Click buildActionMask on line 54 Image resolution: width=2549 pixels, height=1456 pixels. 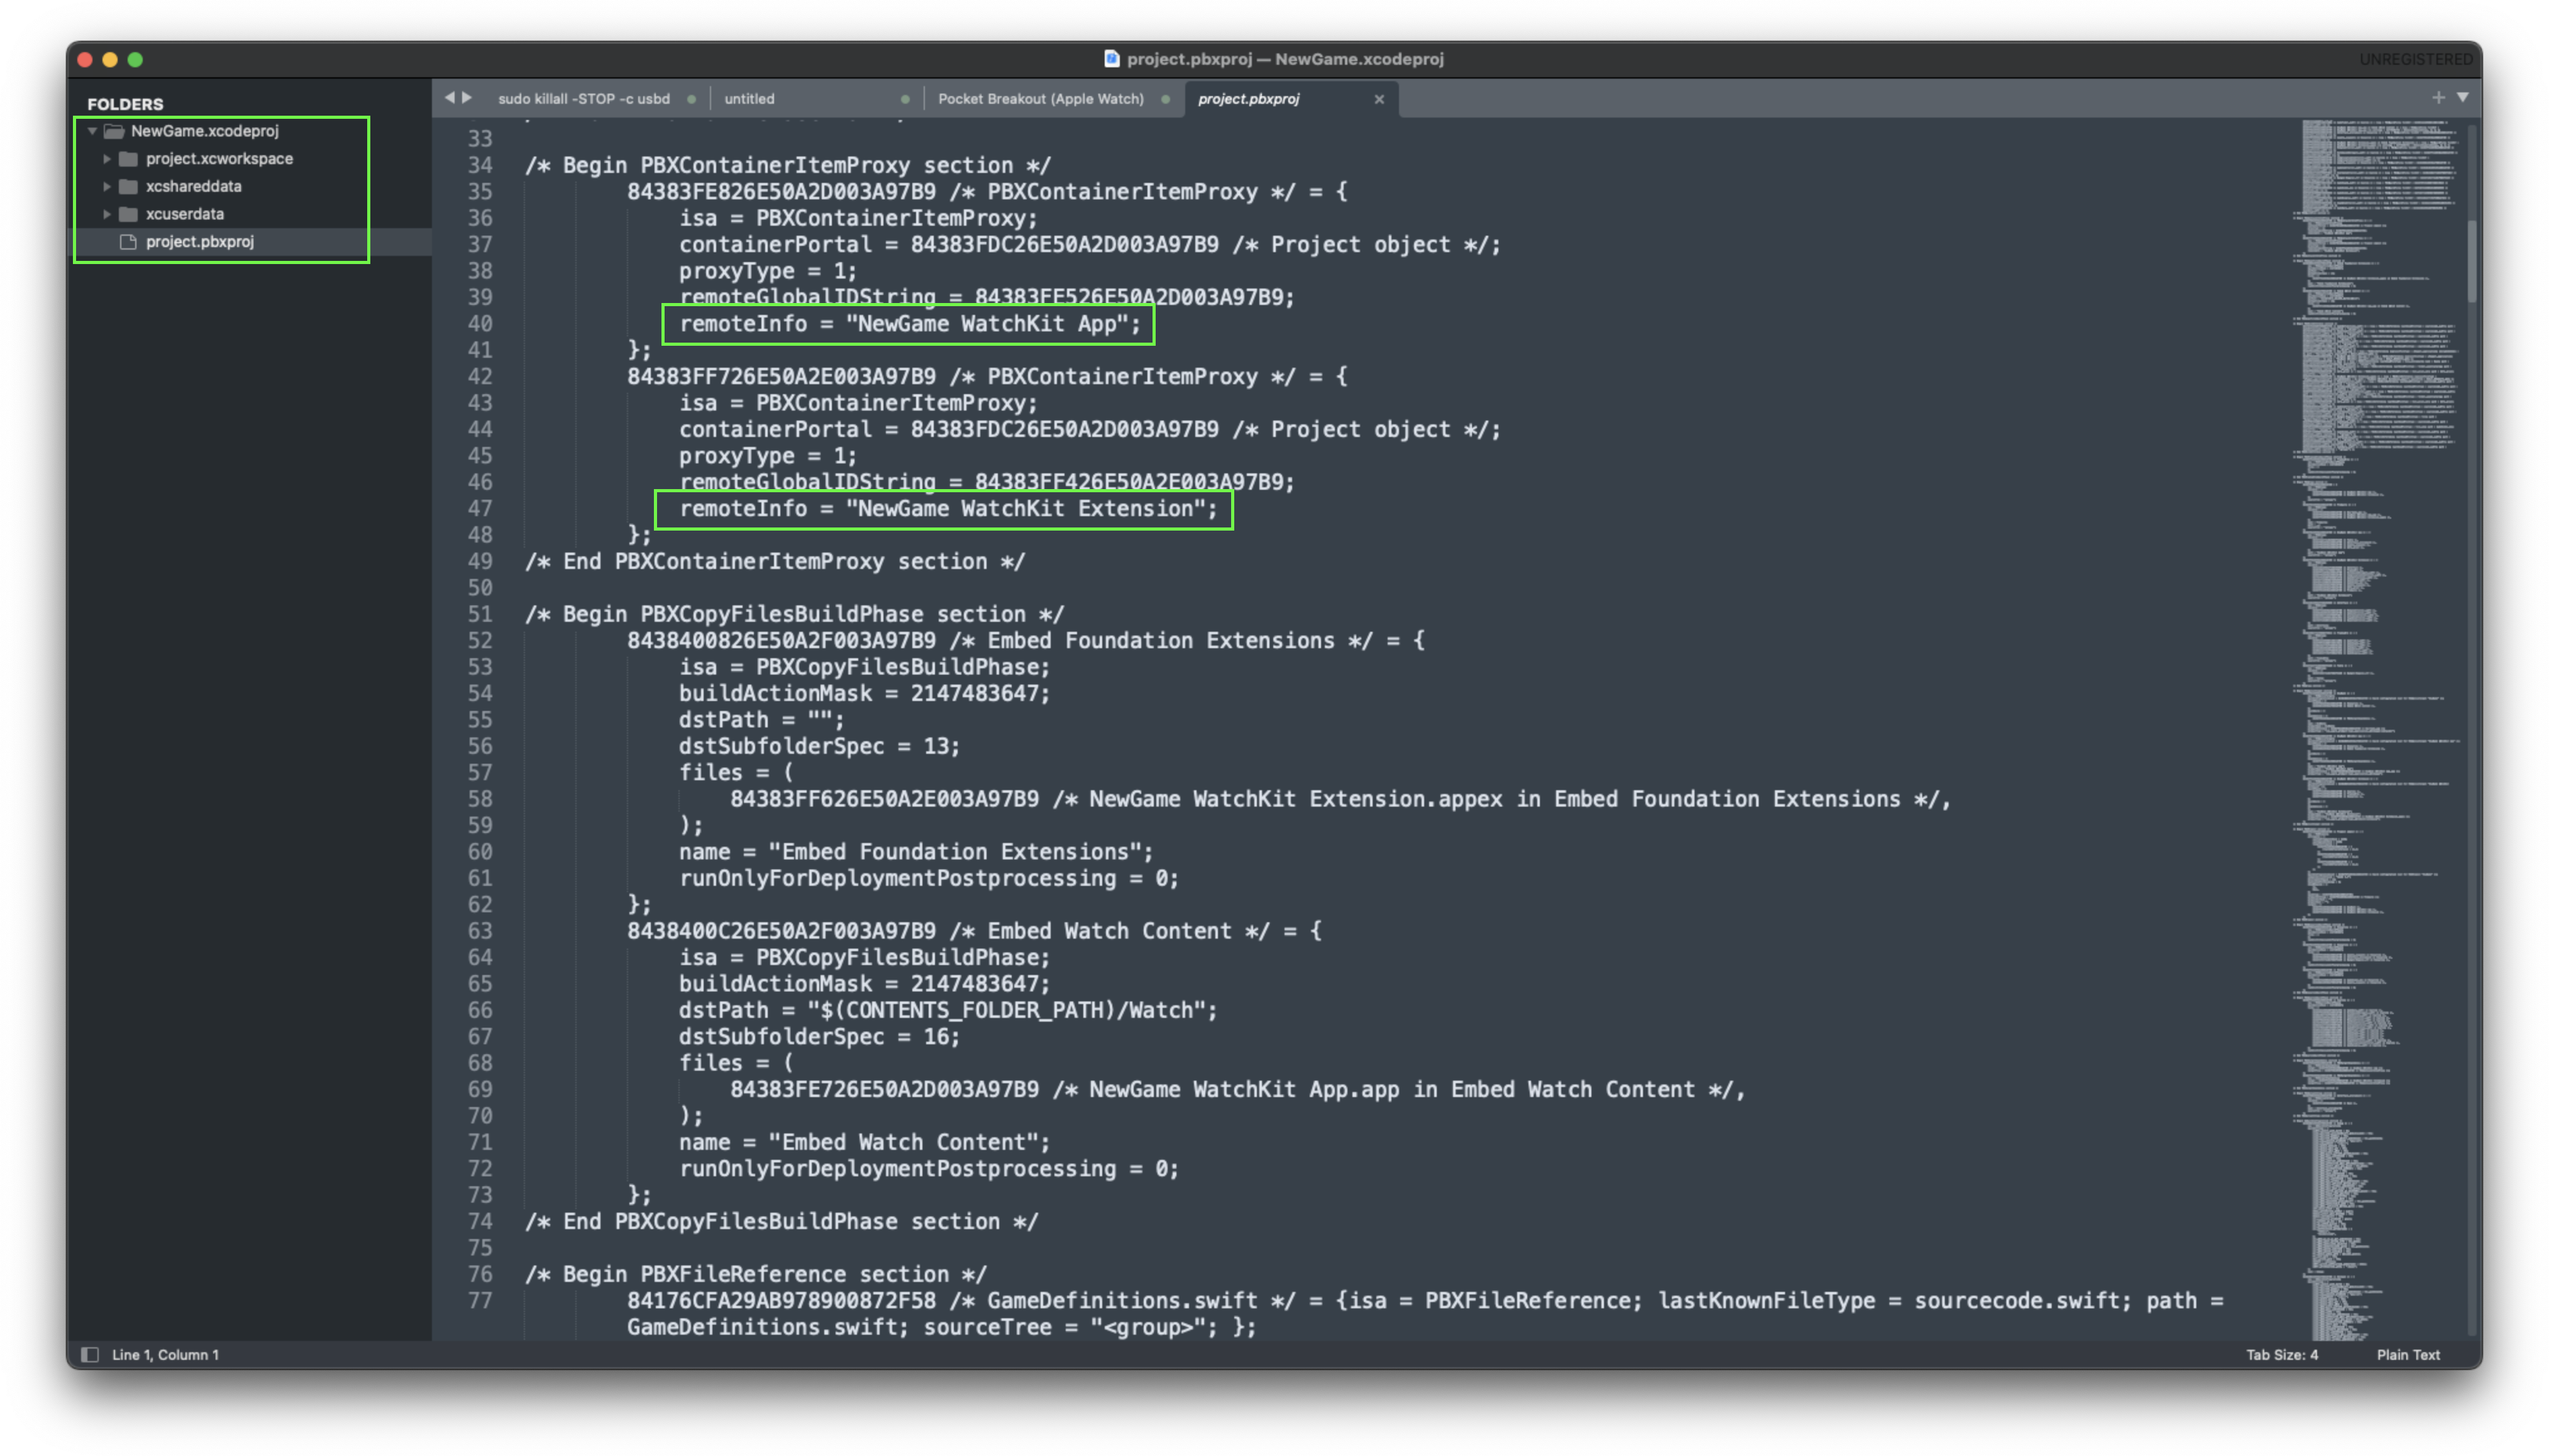[x=865, y=693]
